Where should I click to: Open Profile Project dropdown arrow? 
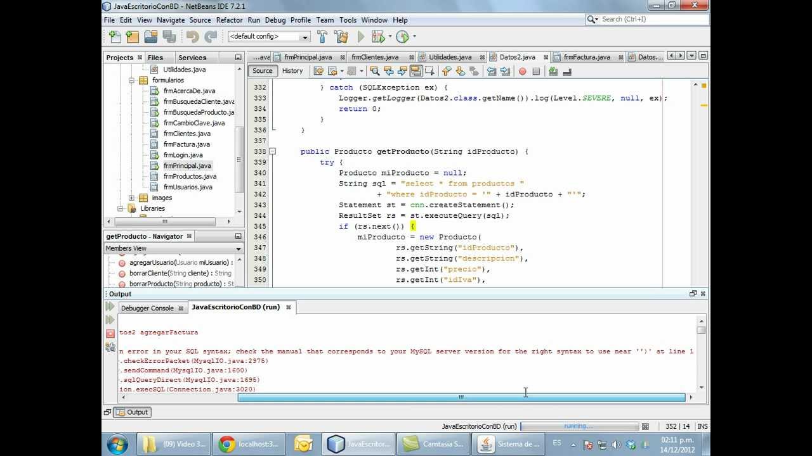click(x=414, y=37)
